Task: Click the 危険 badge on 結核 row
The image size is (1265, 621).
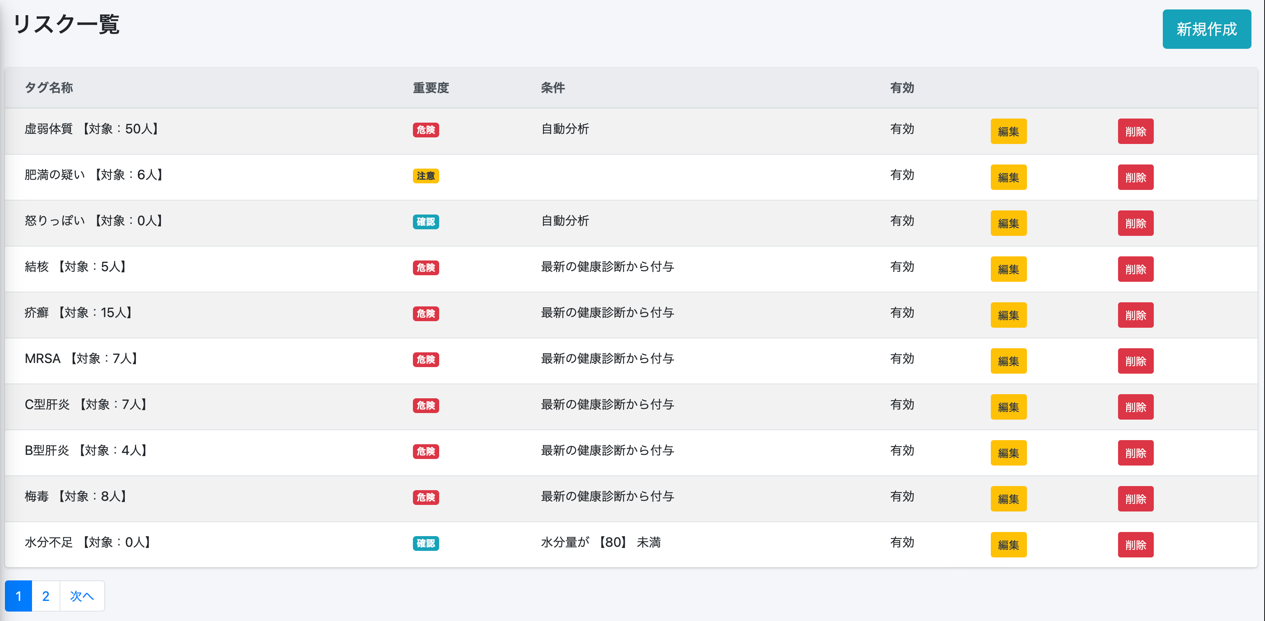Action: (x=425, y=267)
